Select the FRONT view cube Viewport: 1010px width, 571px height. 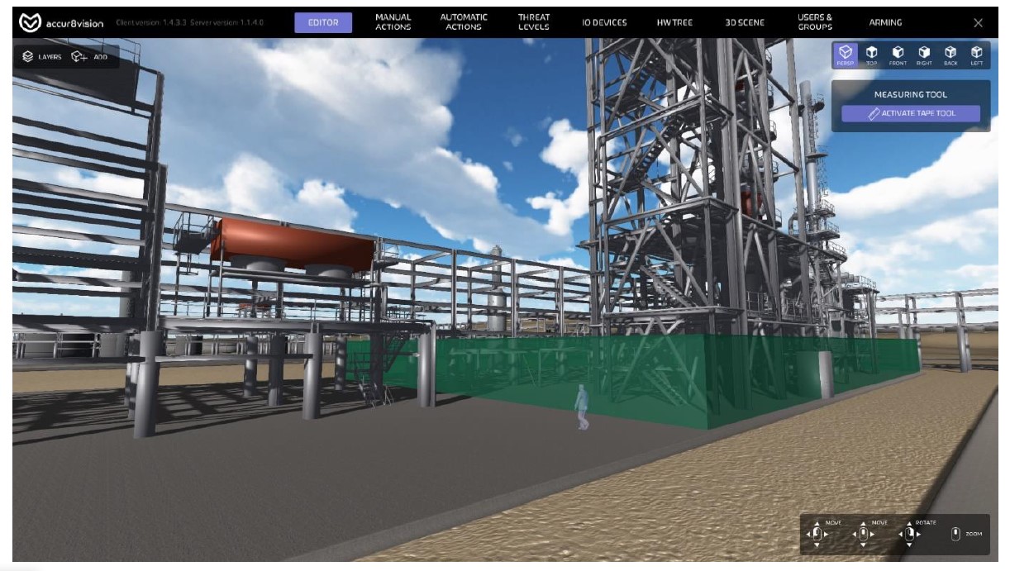point(898,55)
